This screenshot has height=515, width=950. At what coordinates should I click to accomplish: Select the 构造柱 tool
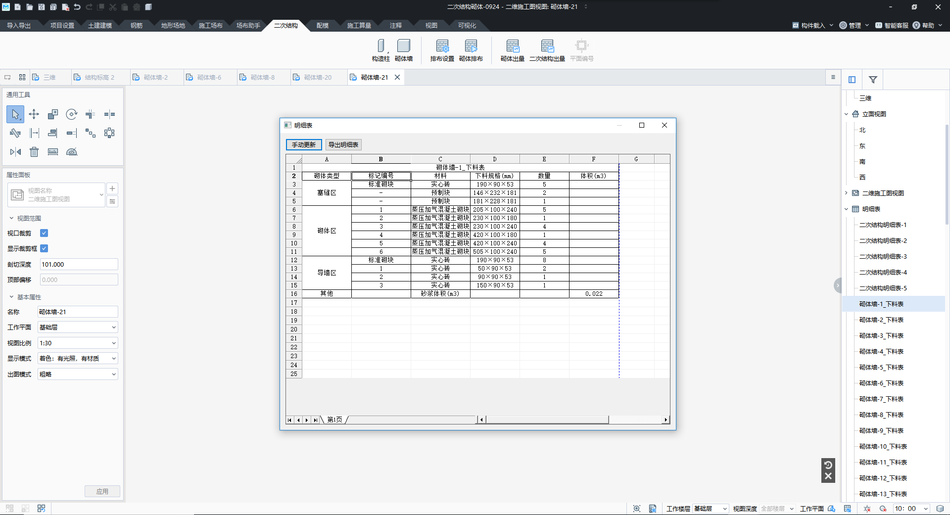[x=380, y=50]
